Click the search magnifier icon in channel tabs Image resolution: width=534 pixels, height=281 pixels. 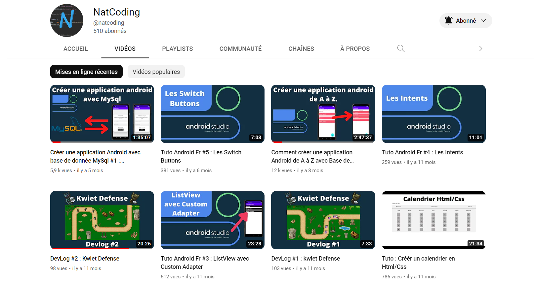click(x=401, y=48)
